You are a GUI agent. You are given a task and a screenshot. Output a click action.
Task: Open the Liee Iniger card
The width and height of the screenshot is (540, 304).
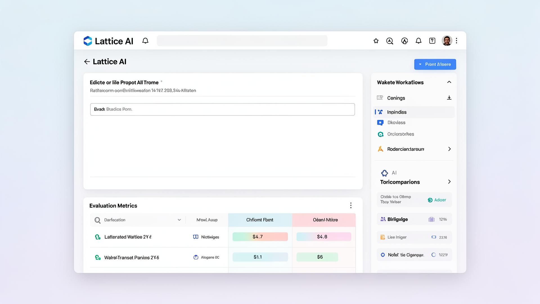pyautogui.click(x=414, y=237)
